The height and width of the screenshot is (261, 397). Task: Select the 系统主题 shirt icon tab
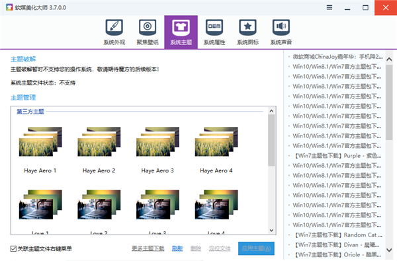[181, 32]
